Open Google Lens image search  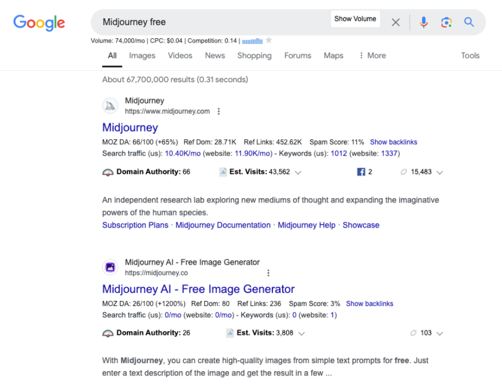point(446,23)
